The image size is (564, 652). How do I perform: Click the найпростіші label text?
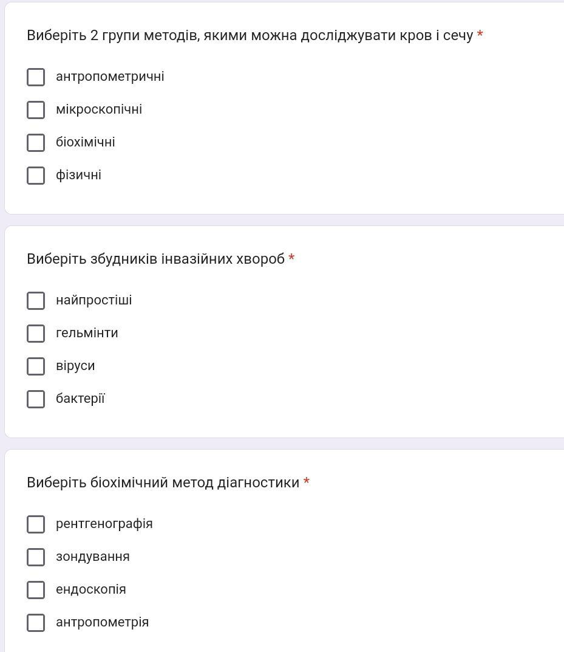93,300
